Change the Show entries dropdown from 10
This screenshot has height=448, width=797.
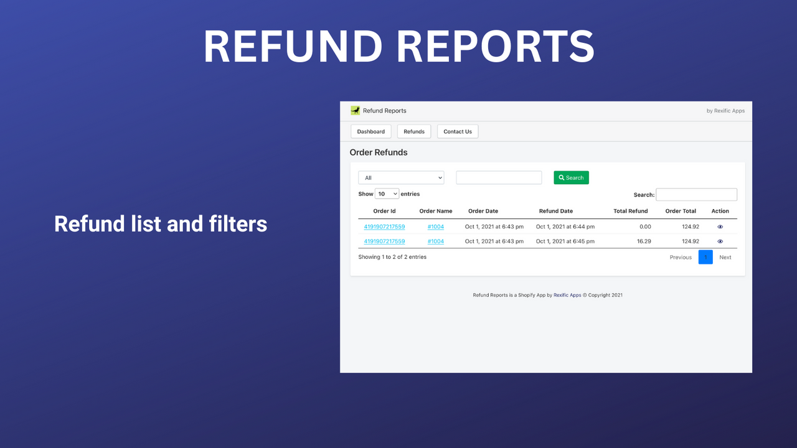point(387,194)
